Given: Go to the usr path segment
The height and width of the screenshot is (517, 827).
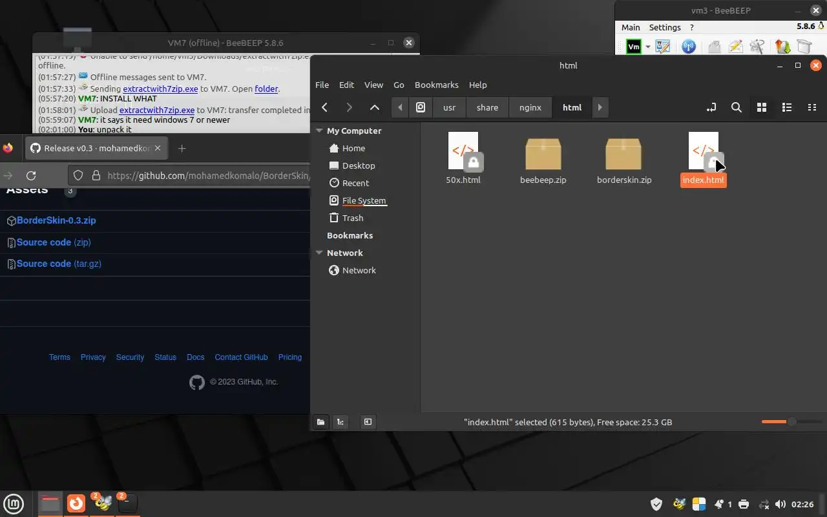Looking at the screenshot, I should pos(449,107).
